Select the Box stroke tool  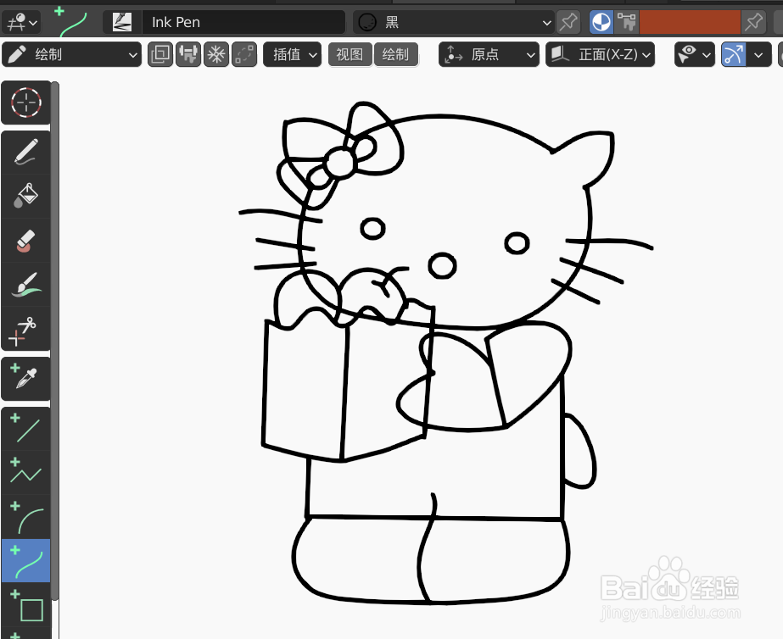[x=25, y=606]
